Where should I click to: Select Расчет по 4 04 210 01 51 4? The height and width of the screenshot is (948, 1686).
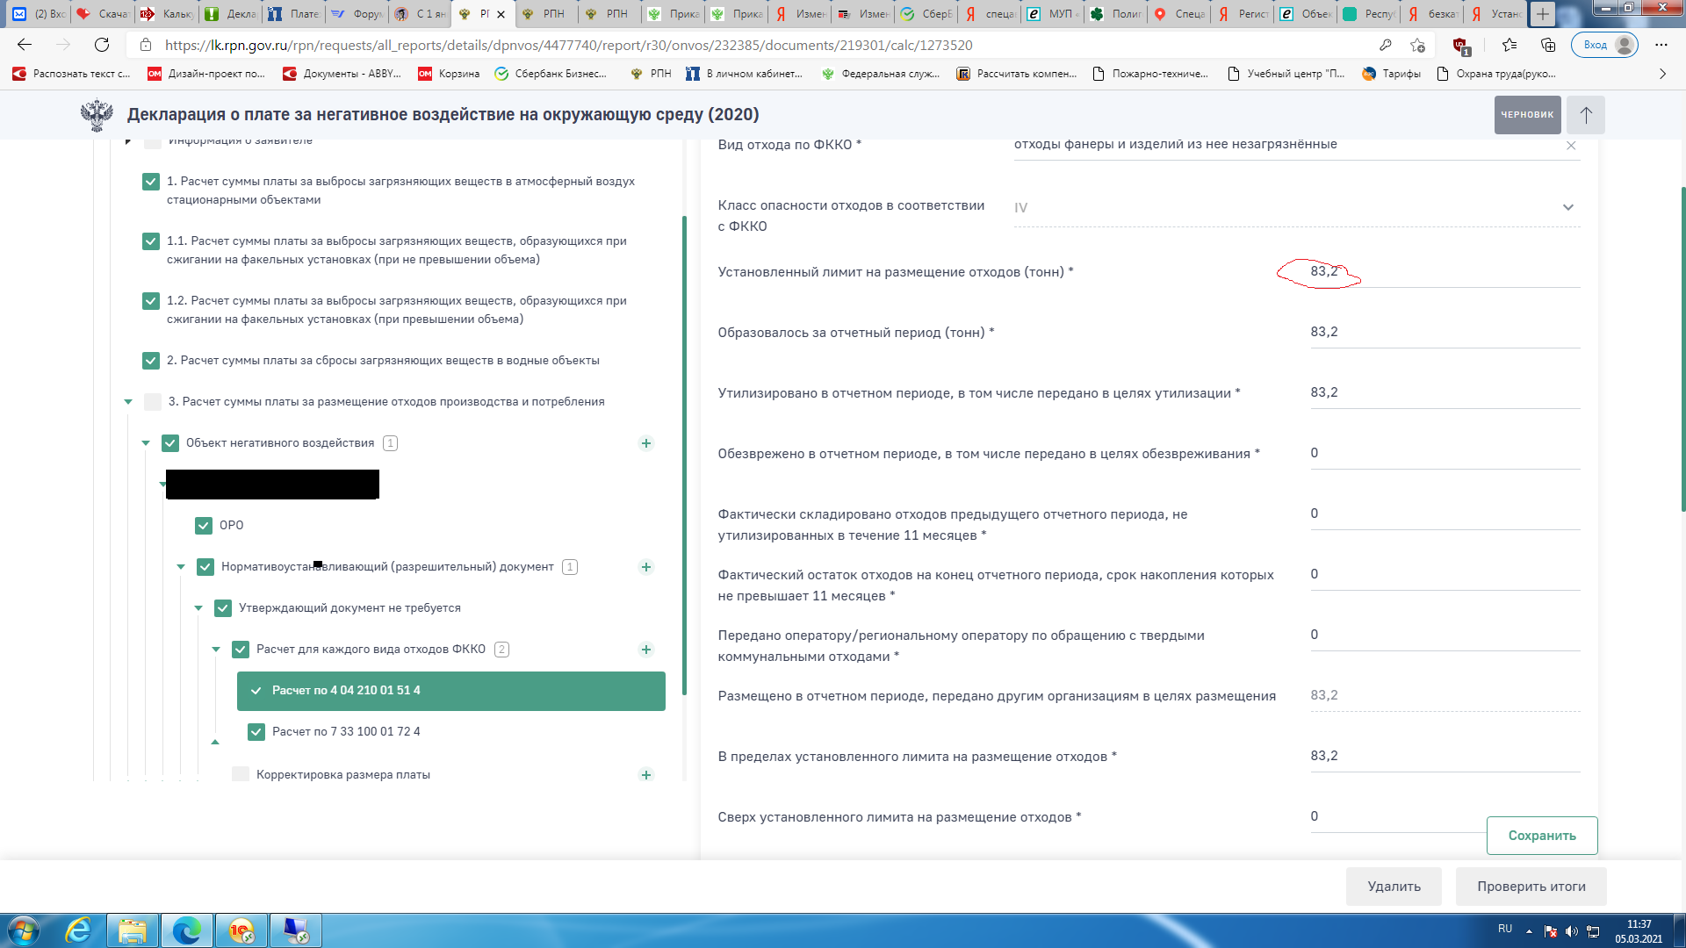tap(450, 691)
